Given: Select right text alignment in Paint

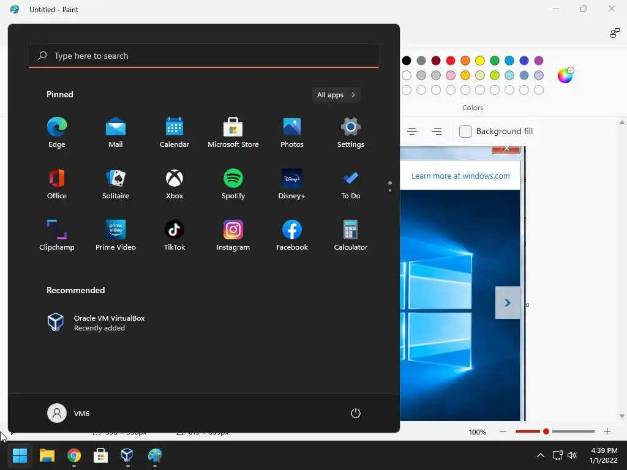Looking at the screenshot, I should [437, 132].
